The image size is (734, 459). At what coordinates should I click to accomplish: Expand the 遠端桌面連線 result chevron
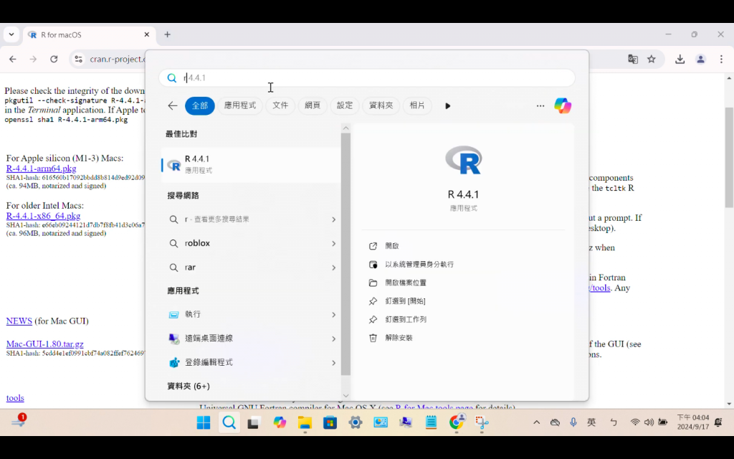click(334, 339)
